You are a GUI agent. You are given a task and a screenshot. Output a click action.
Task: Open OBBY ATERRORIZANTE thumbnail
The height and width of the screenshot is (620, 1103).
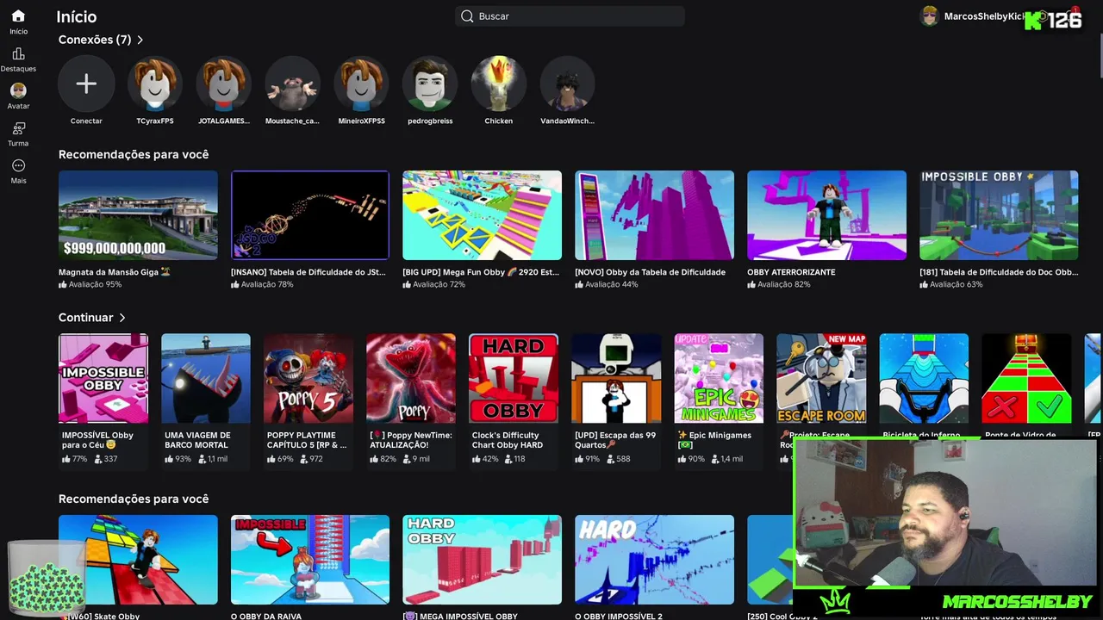pos(826,215)
